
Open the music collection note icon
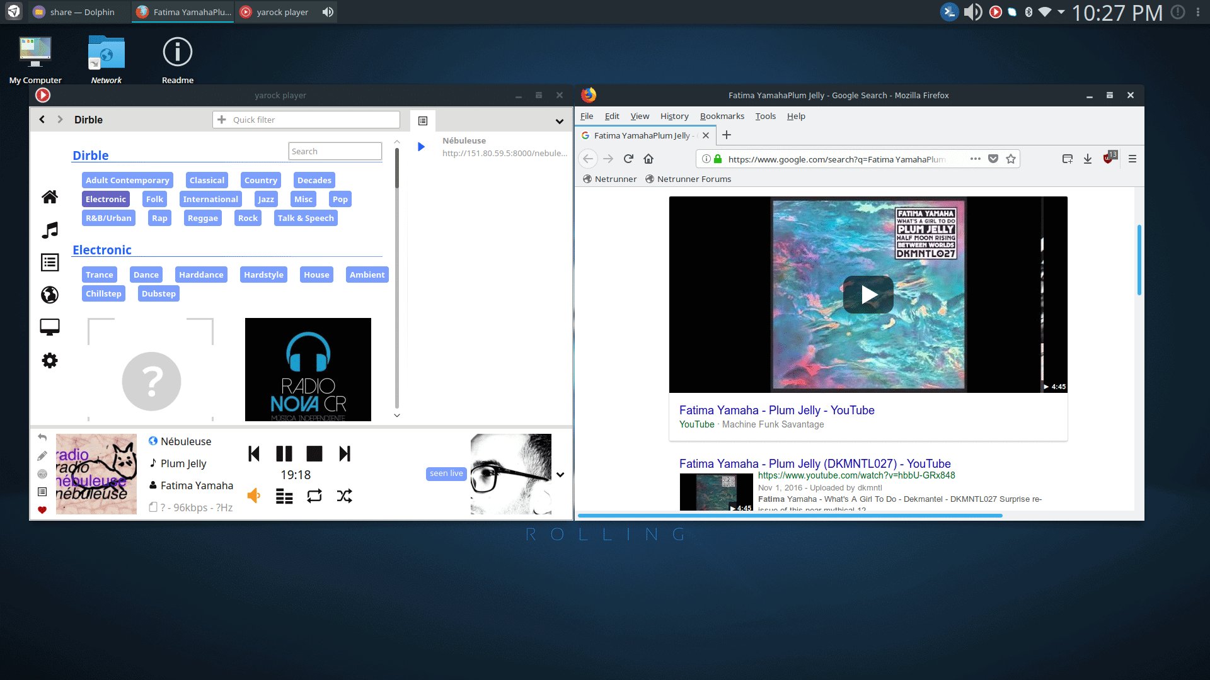pos(50,230)
